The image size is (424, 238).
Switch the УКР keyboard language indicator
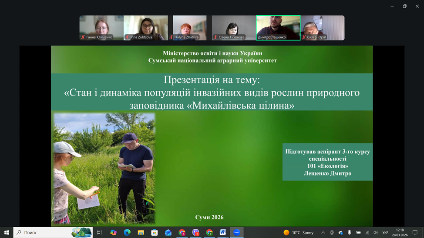385,232
